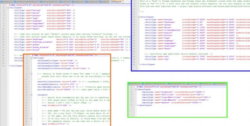This screenshot has width=250, height=126.
Task: Open the gdn.giants-software.com thread URL
Action: (x=215, y=6)
